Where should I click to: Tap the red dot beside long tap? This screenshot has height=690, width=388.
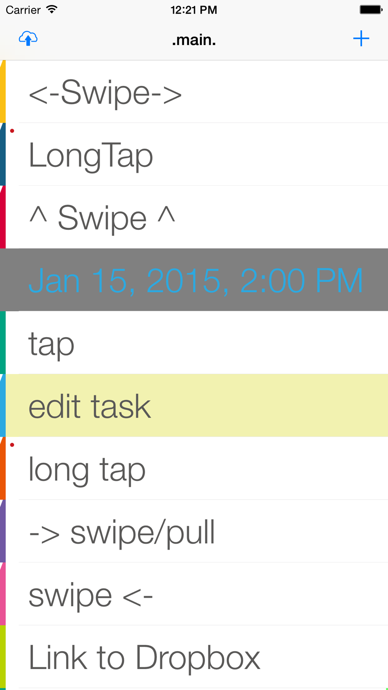point(12,445)
